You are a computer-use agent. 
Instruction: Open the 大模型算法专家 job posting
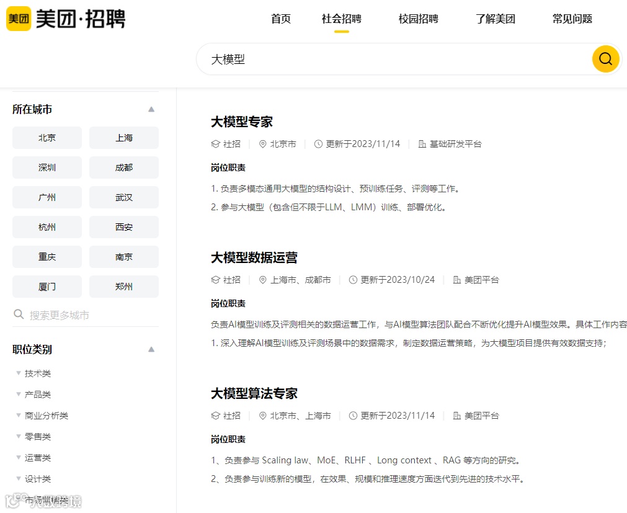click(x=254, y=393)
